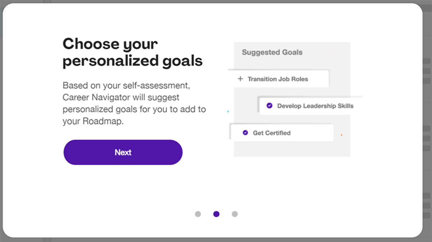Toggle the checkmark on Develop Leadership Skills
The width and height of the screenshot is (432, 242).
click(x=269, y=106)
